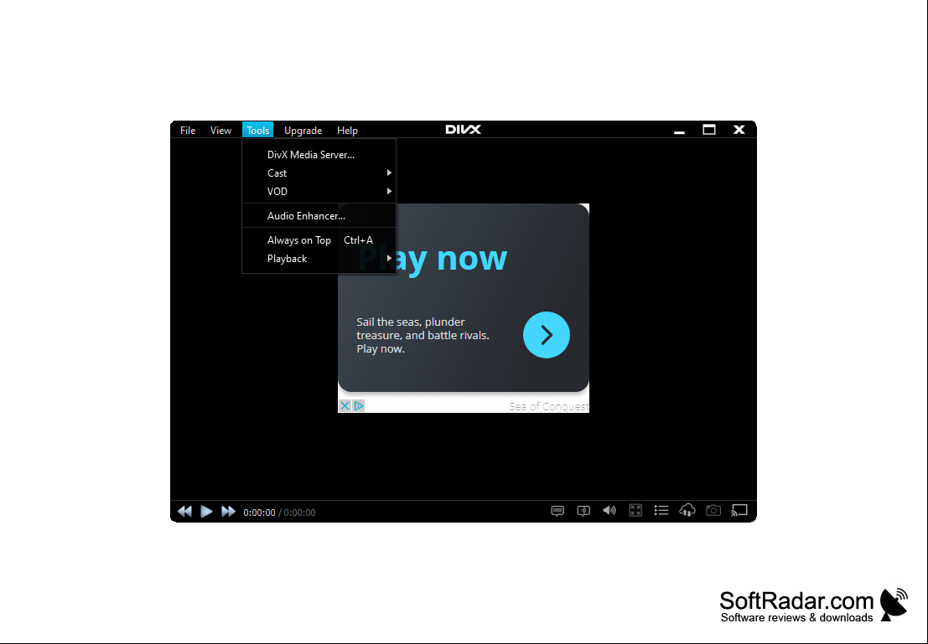This screenshot has height=644, width=928.
Task: Close the ad with the X icon
Action: point(345,405)
